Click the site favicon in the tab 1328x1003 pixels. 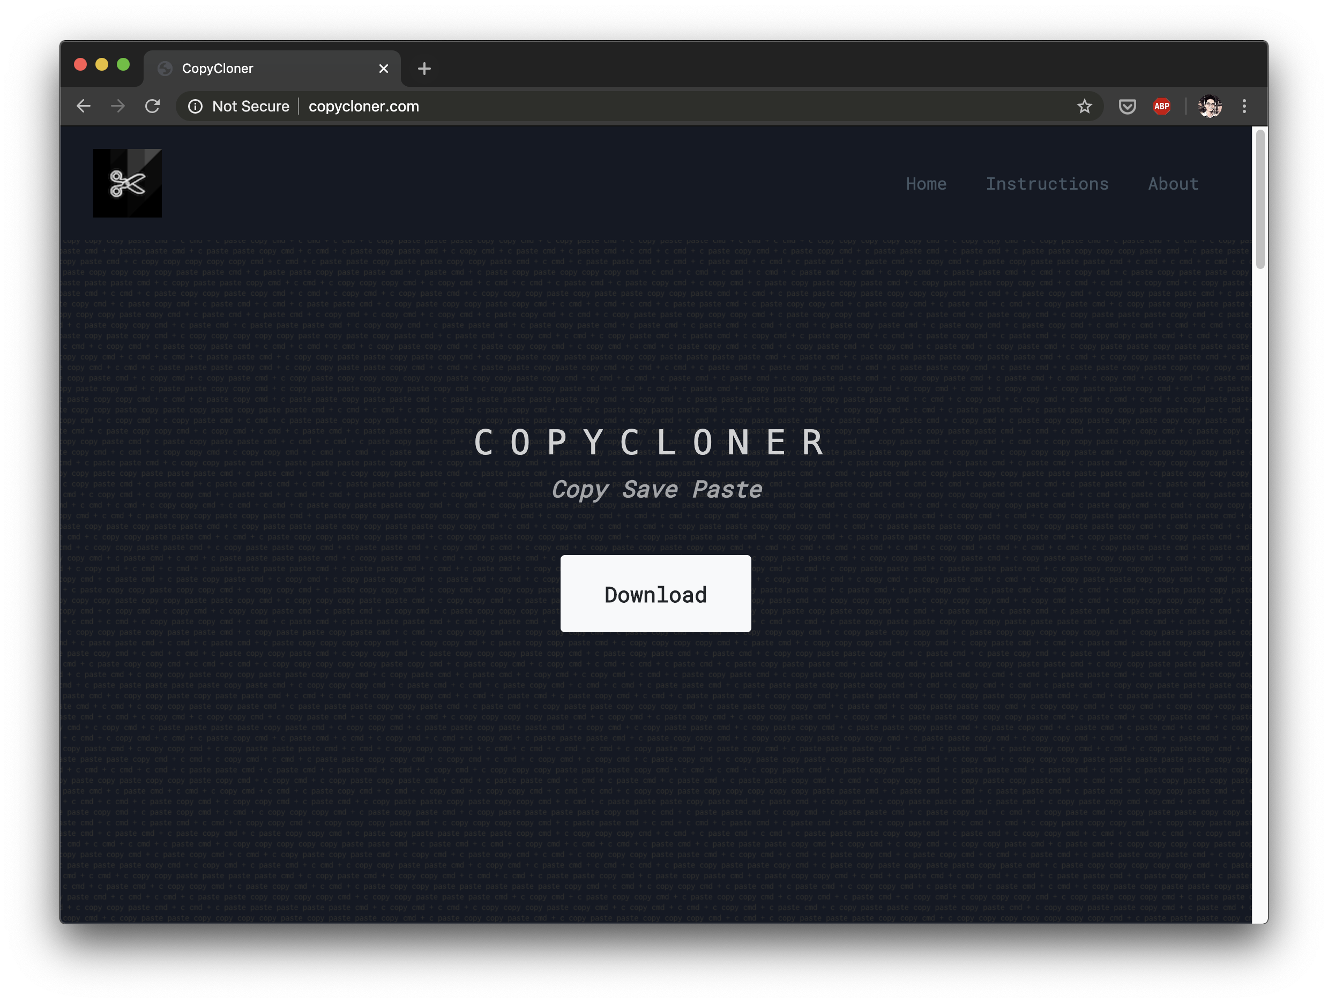[x=166, y=69]
